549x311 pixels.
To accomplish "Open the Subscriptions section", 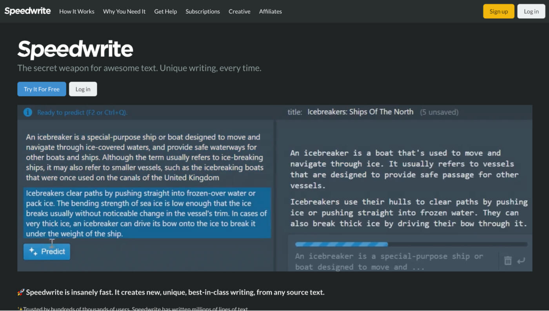I will click(202, 11).
